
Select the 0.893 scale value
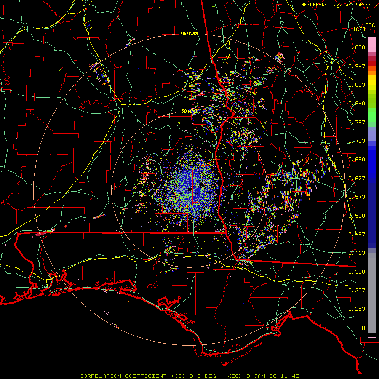click(357, 85)
